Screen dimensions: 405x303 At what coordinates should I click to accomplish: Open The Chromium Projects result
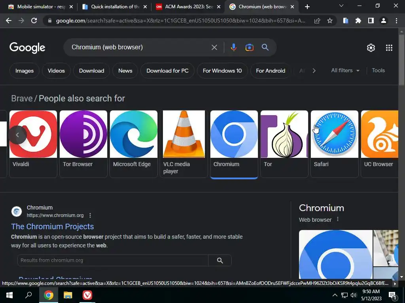click(x=53, y=226)
